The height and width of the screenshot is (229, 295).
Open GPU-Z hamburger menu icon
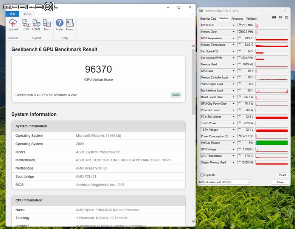pos(287,17)
